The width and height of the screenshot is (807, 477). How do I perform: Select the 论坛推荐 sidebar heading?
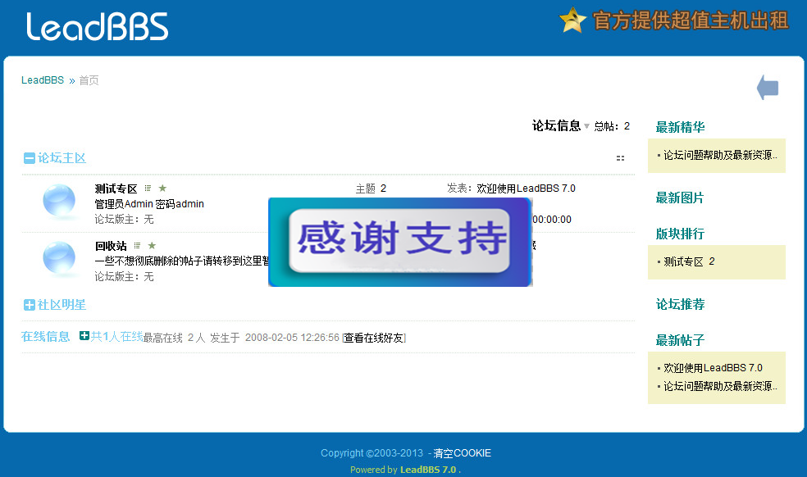pos(680,305)
